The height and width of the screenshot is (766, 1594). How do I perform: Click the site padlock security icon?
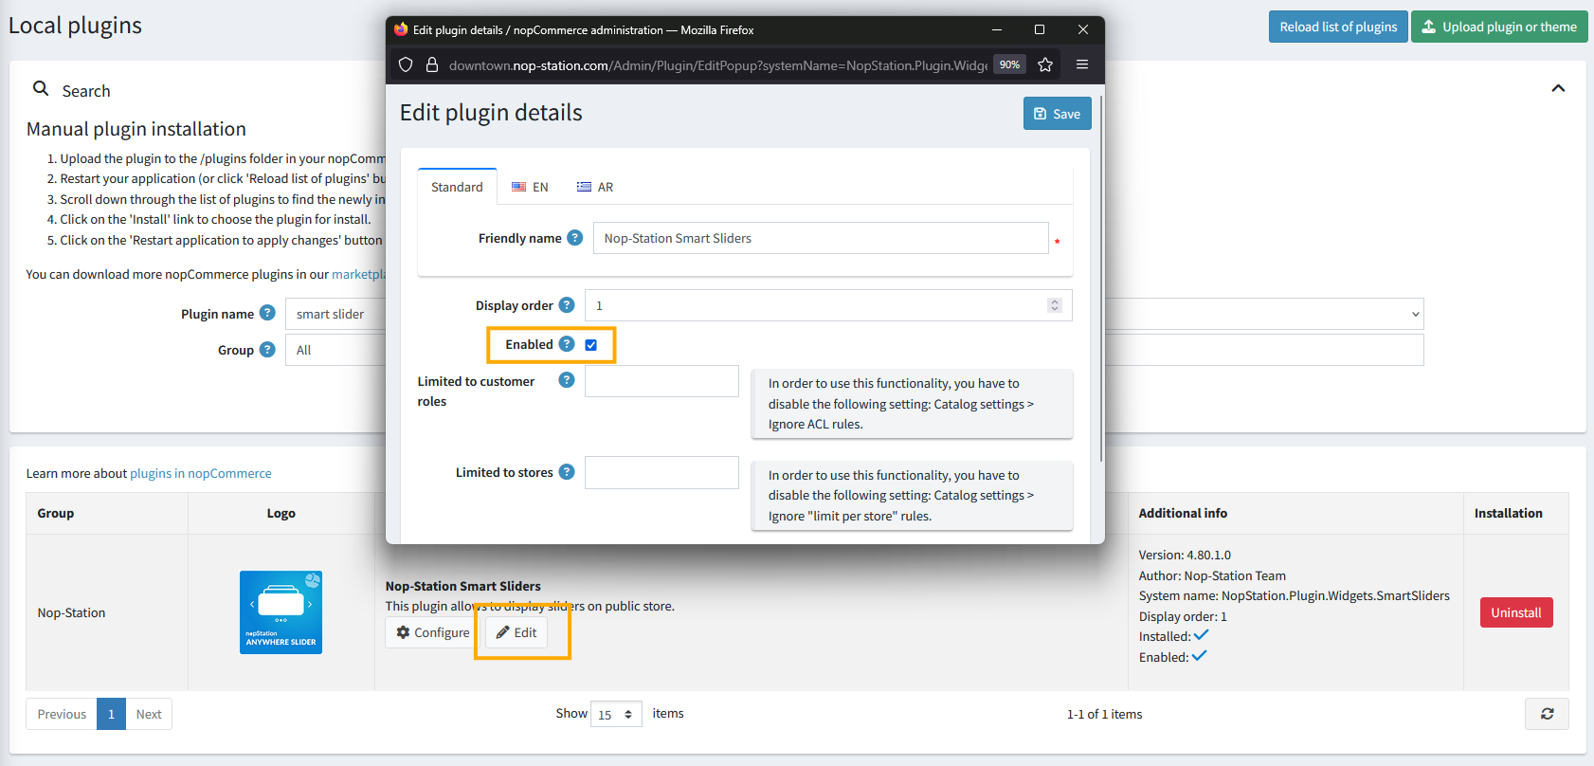432,64
